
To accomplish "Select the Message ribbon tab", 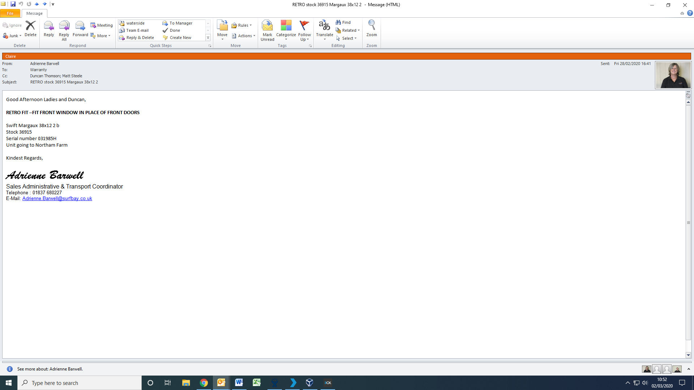I will (34, 13).
